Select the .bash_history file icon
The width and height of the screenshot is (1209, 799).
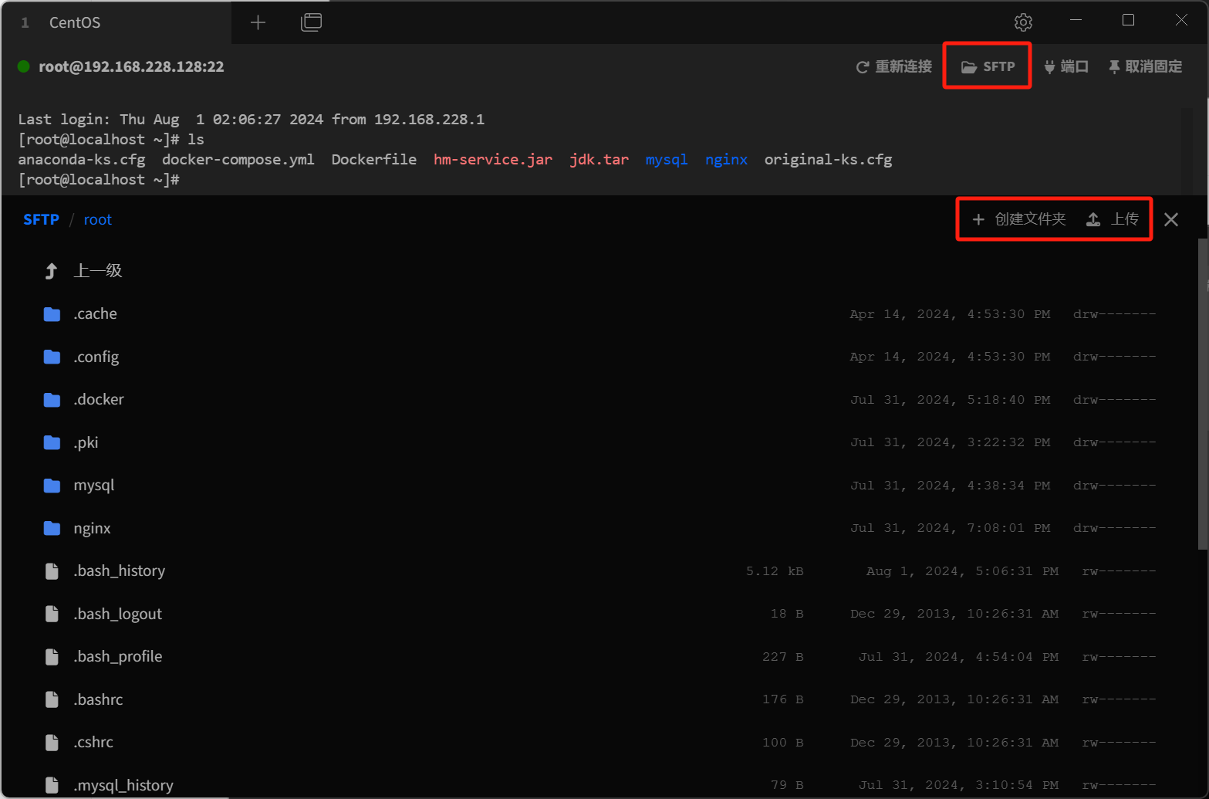52,570
